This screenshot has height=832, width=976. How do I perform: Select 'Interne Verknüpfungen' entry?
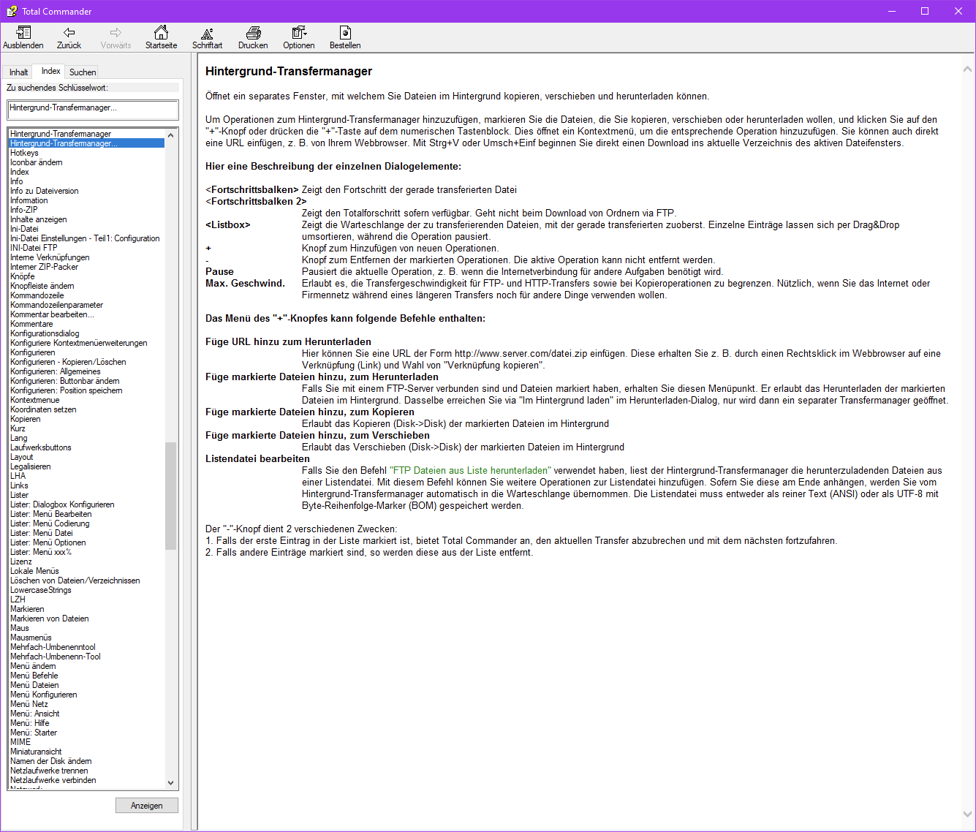(50, 257)
